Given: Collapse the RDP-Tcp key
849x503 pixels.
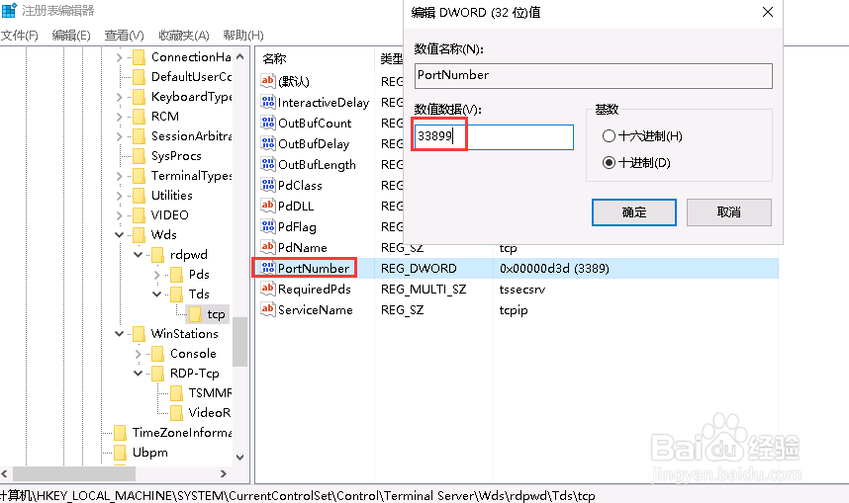Looking at the screenshot, I should coord(139,373).
